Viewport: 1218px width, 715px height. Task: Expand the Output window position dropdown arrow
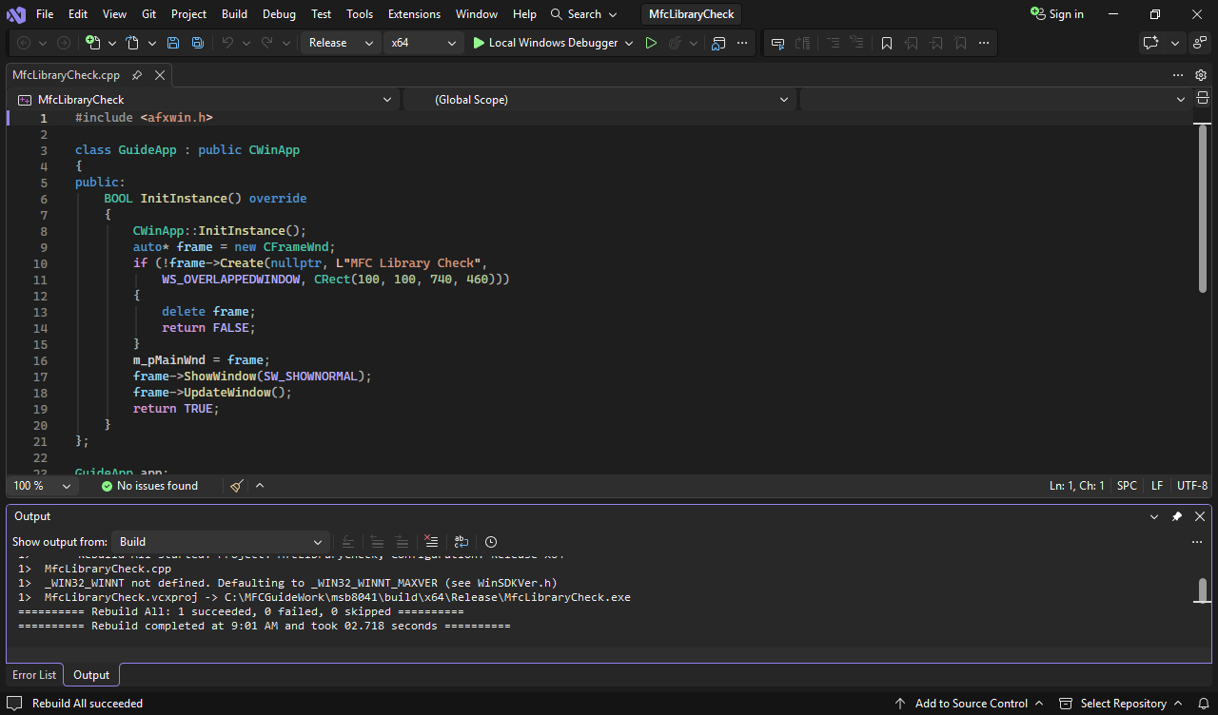pos(1154,516)
